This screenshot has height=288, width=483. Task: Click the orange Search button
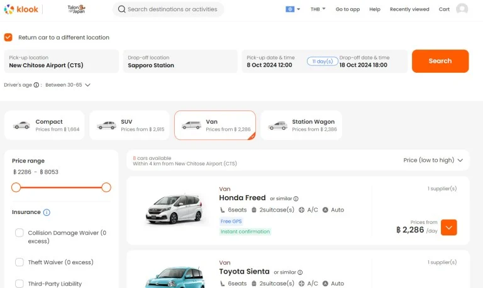tap(440, 61)
